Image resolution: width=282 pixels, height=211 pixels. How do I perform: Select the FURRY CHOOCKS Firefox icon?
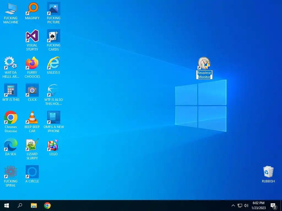pos(32,63)
